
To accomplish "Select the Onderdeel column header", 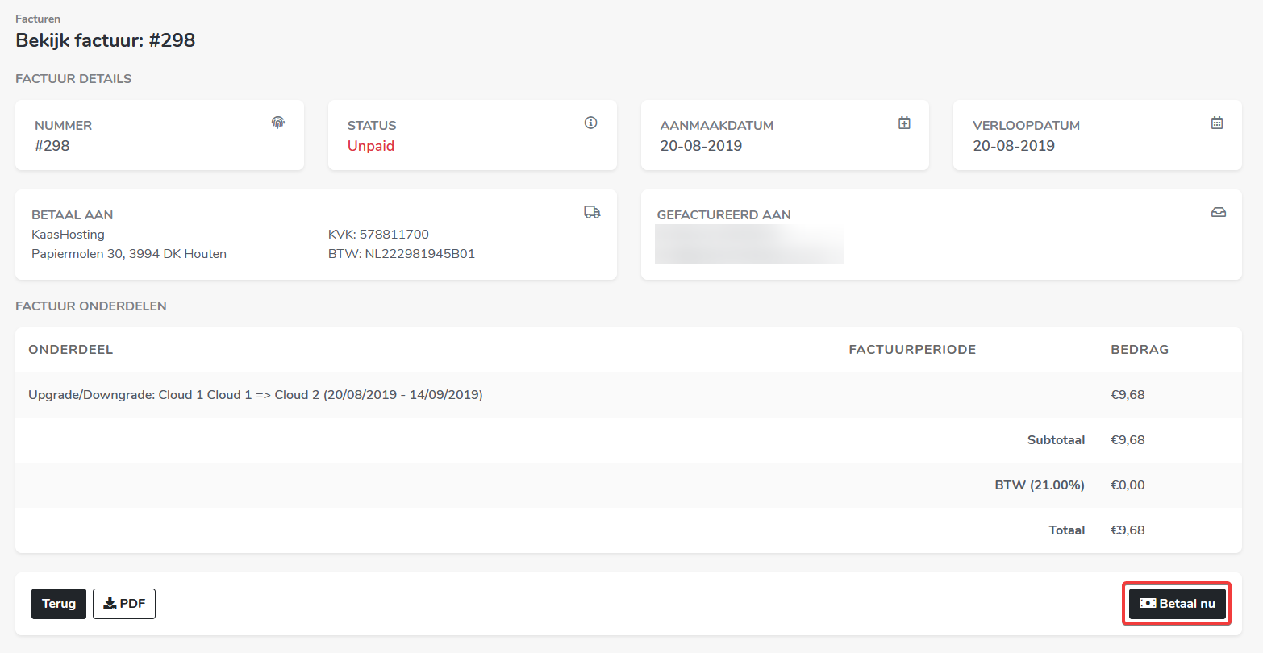I will click(71, 350).
